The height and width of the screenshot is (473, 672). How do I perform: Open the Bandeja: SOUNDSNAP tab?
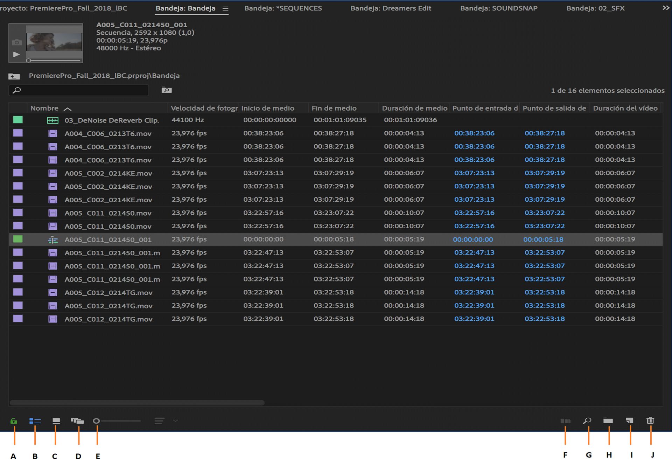coord(498,8)
